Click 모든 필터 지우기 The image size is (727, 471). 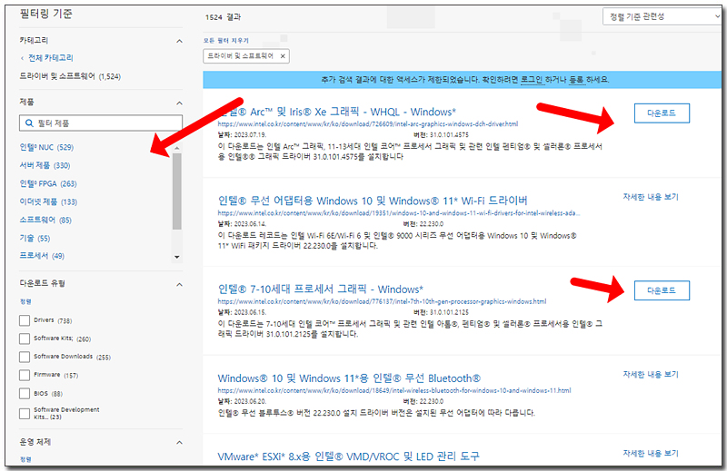[225, 41]
